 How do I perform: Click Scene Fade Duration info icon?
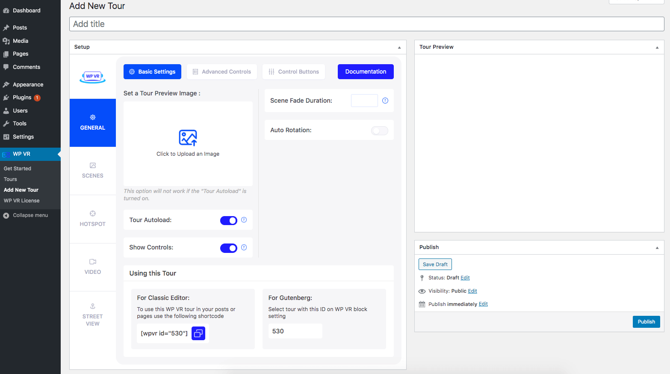[x=385, y=101]
